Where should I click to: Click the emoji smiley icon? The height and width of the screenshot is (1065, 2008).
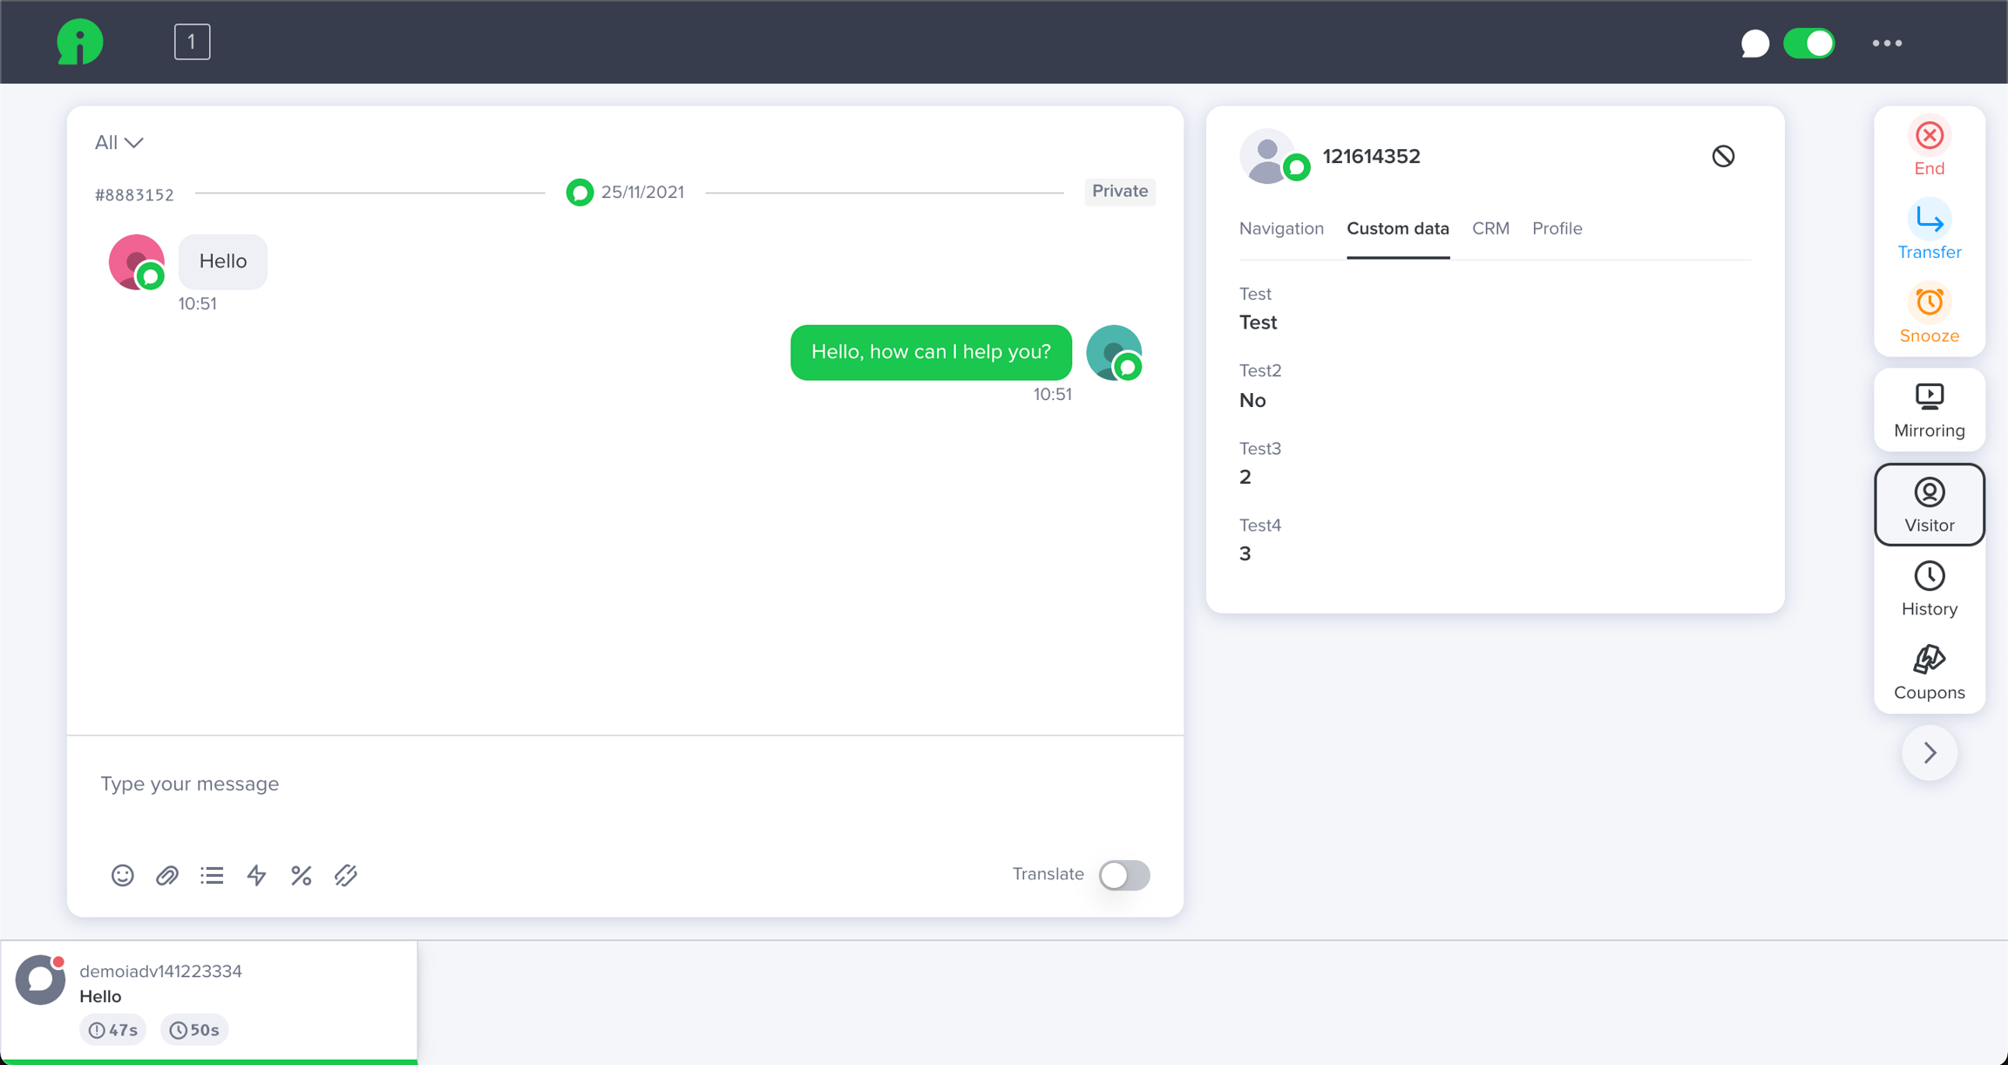point(122,875)
